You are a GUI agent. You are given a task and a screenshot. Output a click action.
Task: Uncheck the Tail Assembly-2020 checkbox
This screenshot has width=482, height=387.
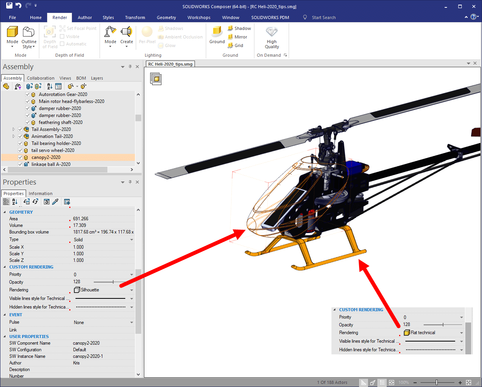[x=20, y=129]
